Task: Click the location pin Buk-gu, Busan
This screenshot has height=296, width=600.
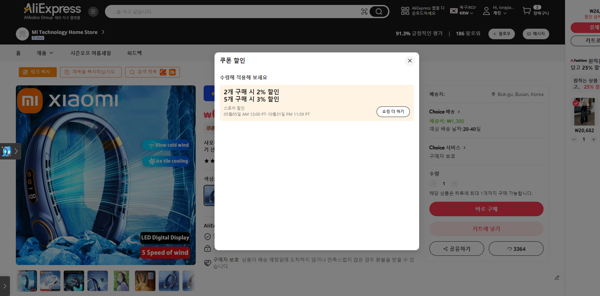Action: tap(517, 94)
